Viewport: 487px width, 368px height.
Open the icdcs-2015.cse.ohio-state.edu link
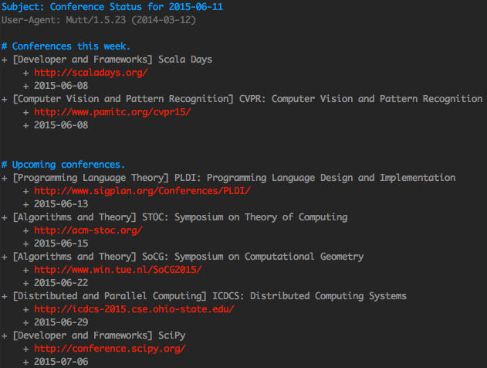pyautogui.click(x=134, y=309)
